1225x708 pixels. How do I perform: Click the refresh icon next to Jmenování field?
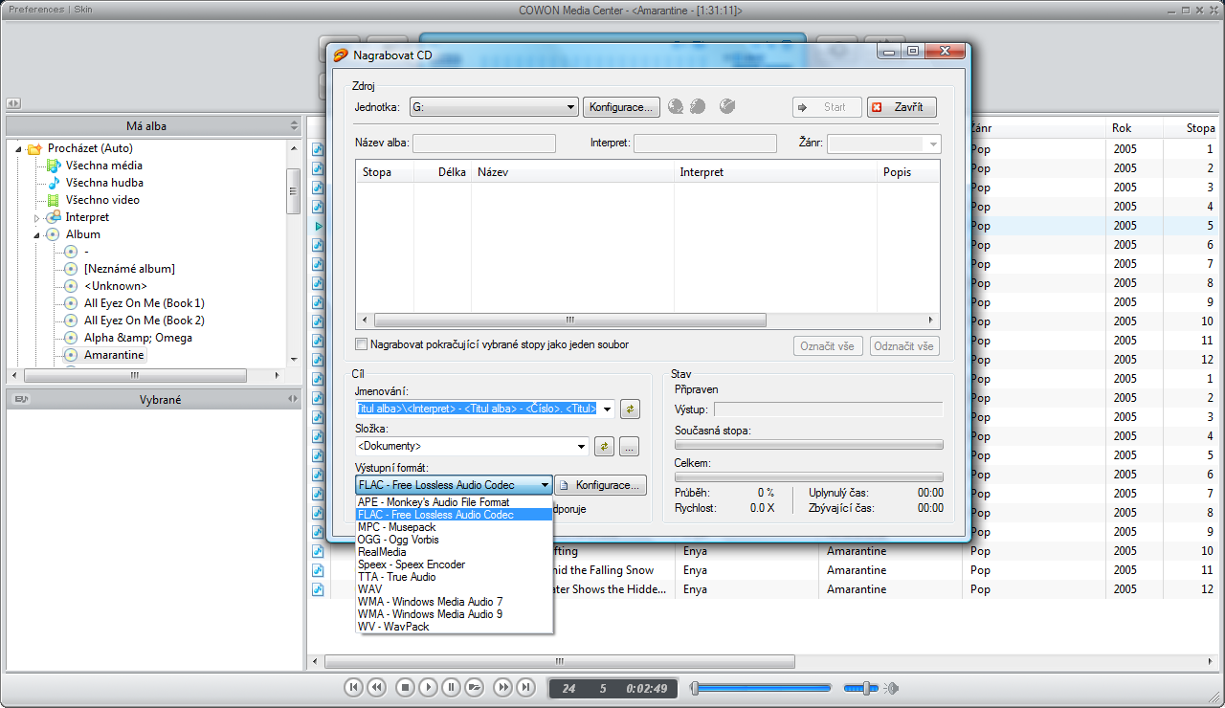pyautogui.click(x=630, y=409)
